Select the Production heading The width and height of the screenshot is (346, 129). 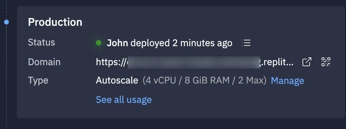55,22
